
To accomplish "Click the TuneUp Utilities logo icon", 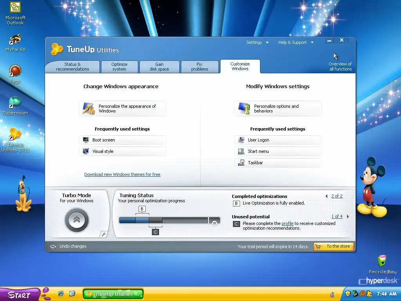I will click(x=57, y=49).
